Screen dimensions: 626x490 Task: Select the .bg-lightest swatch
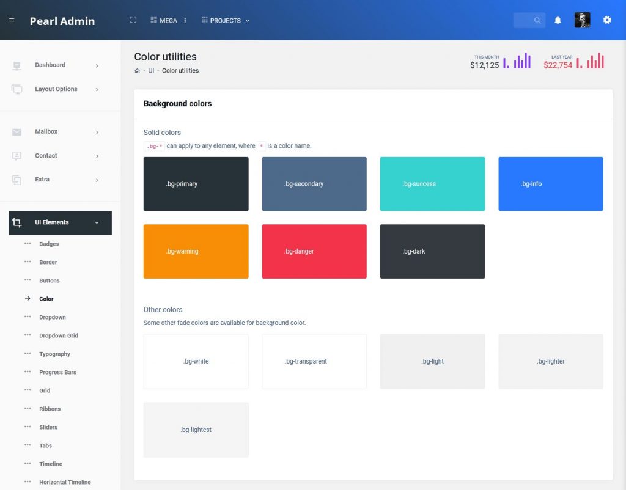[x=196, y=430]
